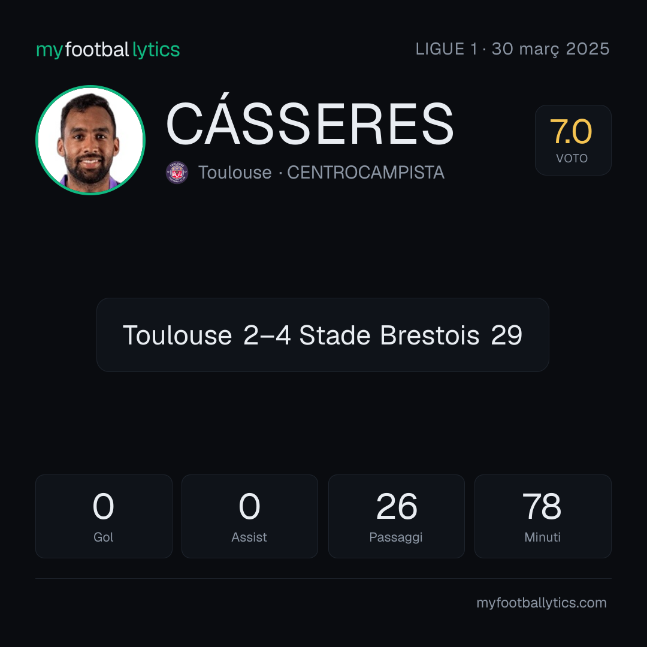Click the number 78 in Minuti
This screenshot has height=647, width=647.
[542, 506]
